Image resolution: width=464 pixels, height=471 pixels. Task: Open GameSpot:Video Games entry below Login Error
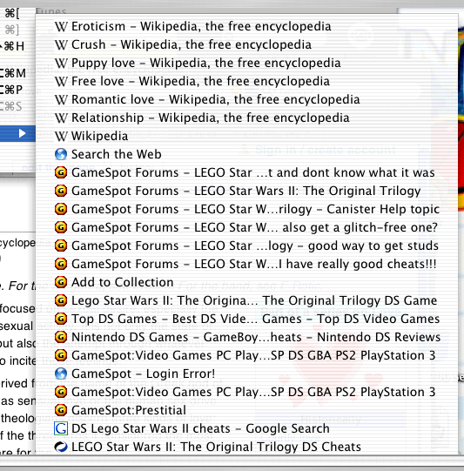click(x=247, y=393)
